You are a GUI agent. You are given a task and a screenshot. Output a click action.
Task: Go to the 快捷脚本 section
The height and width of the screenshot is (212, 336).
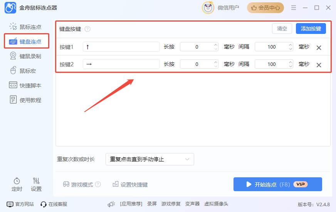coord(25,85)
